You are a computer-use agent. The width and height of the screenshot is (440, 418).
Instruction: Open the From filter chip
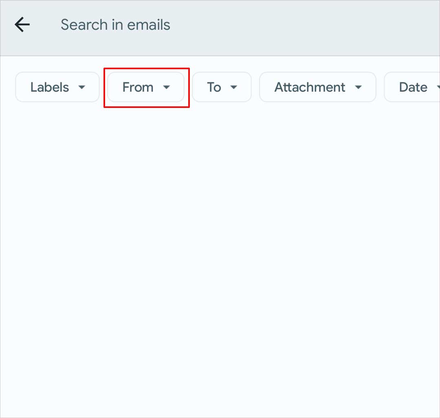tap(145, 87)
